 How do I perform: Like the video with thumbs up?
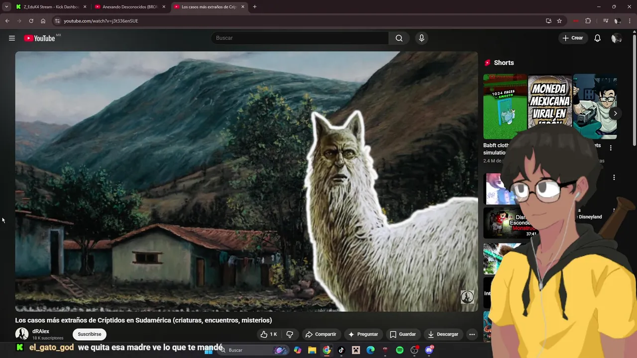(x=269, y=334)
